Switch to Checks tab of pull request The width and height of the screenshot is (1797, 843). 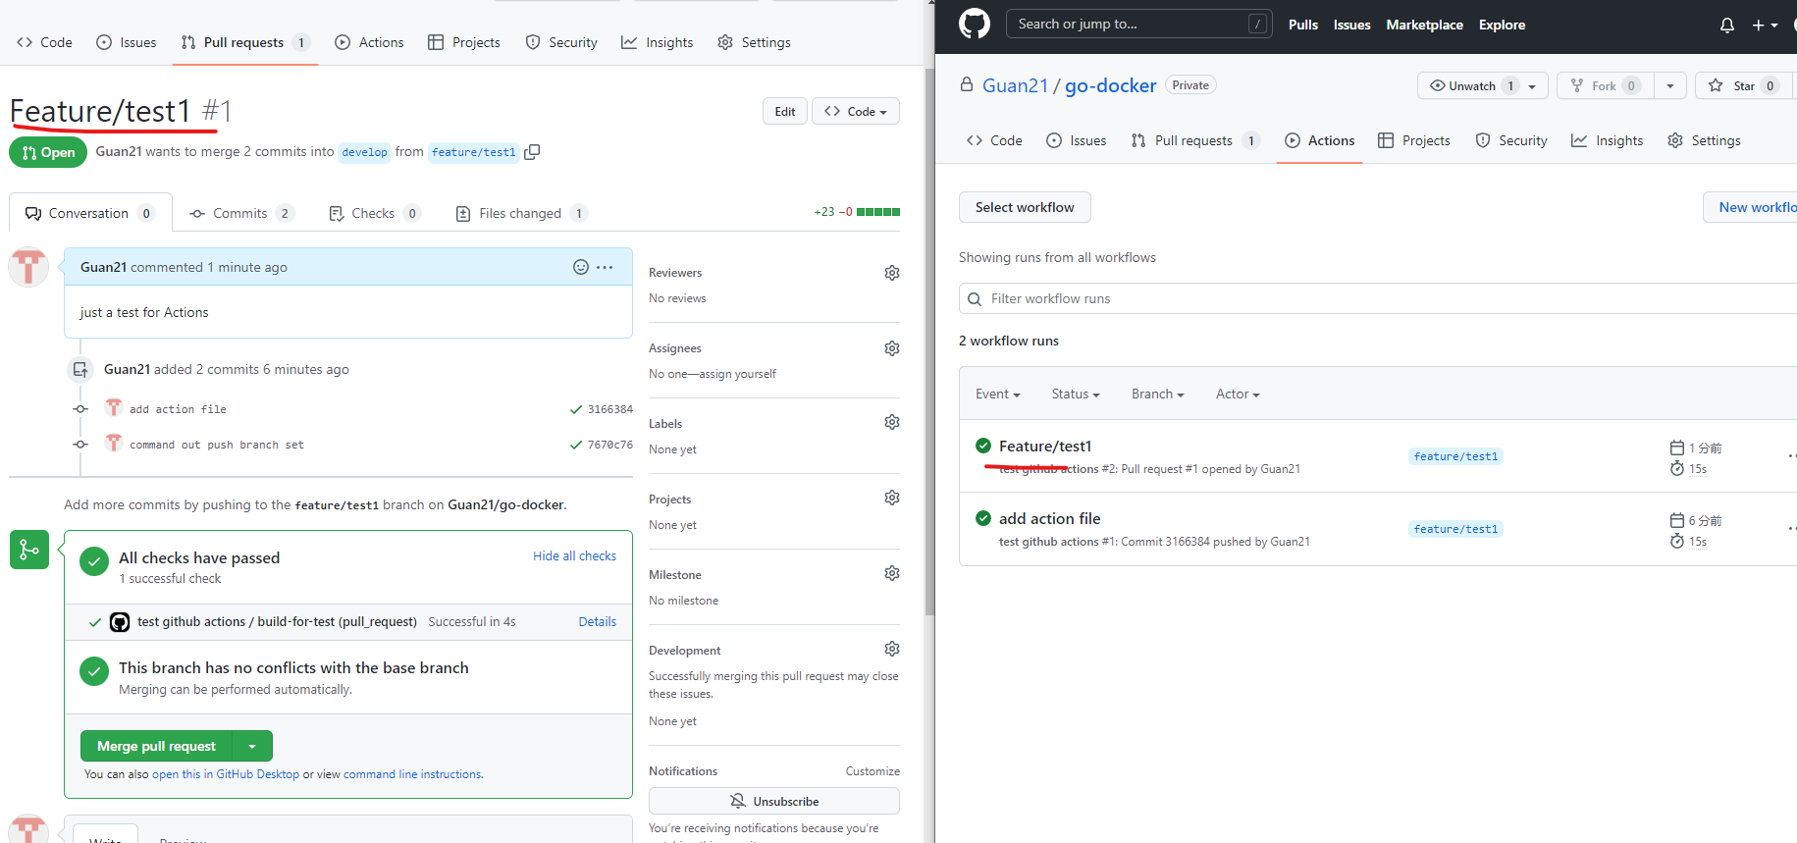(x=375, y=213)
